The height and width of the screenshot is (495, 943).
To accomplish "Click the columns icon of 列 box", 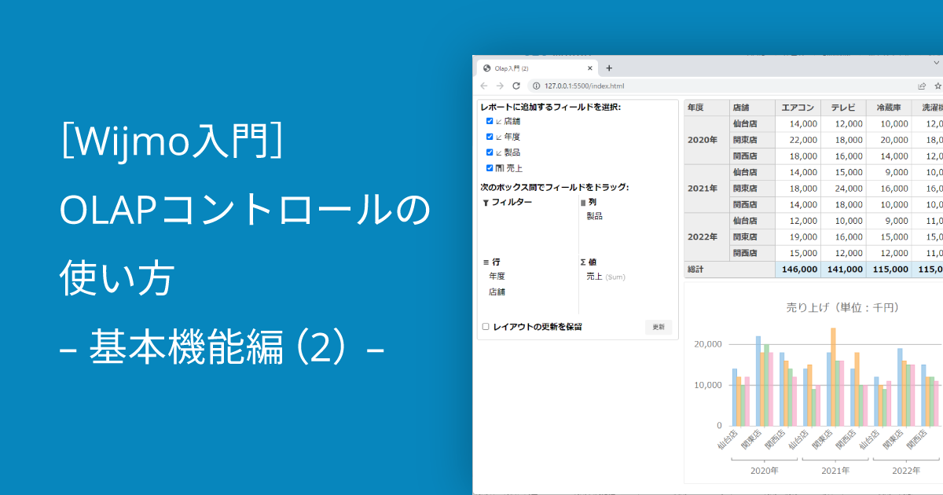I will click(x=583, y=203).
